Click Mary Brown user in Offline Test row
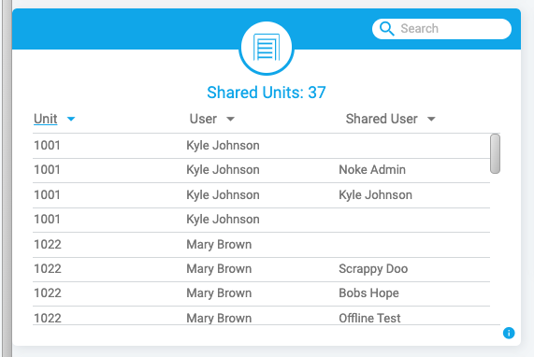The height and width of the screenshot is (357, 534). 219,318
